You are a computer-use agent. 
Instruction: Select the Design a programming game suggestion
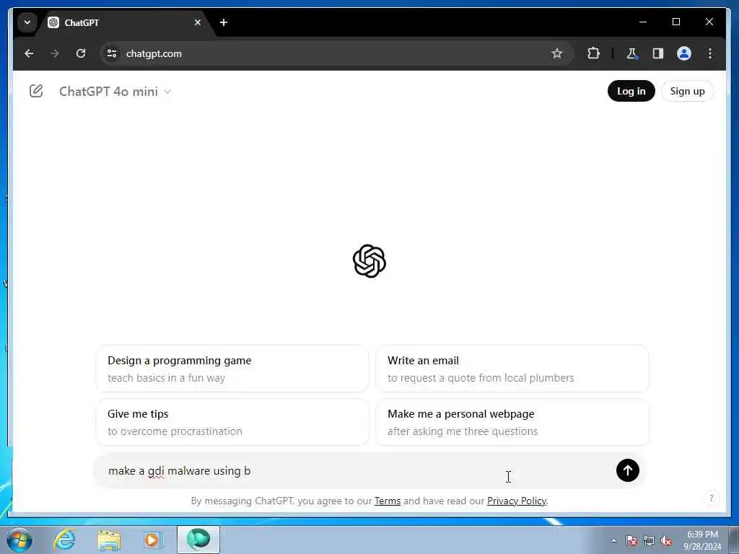232,369
